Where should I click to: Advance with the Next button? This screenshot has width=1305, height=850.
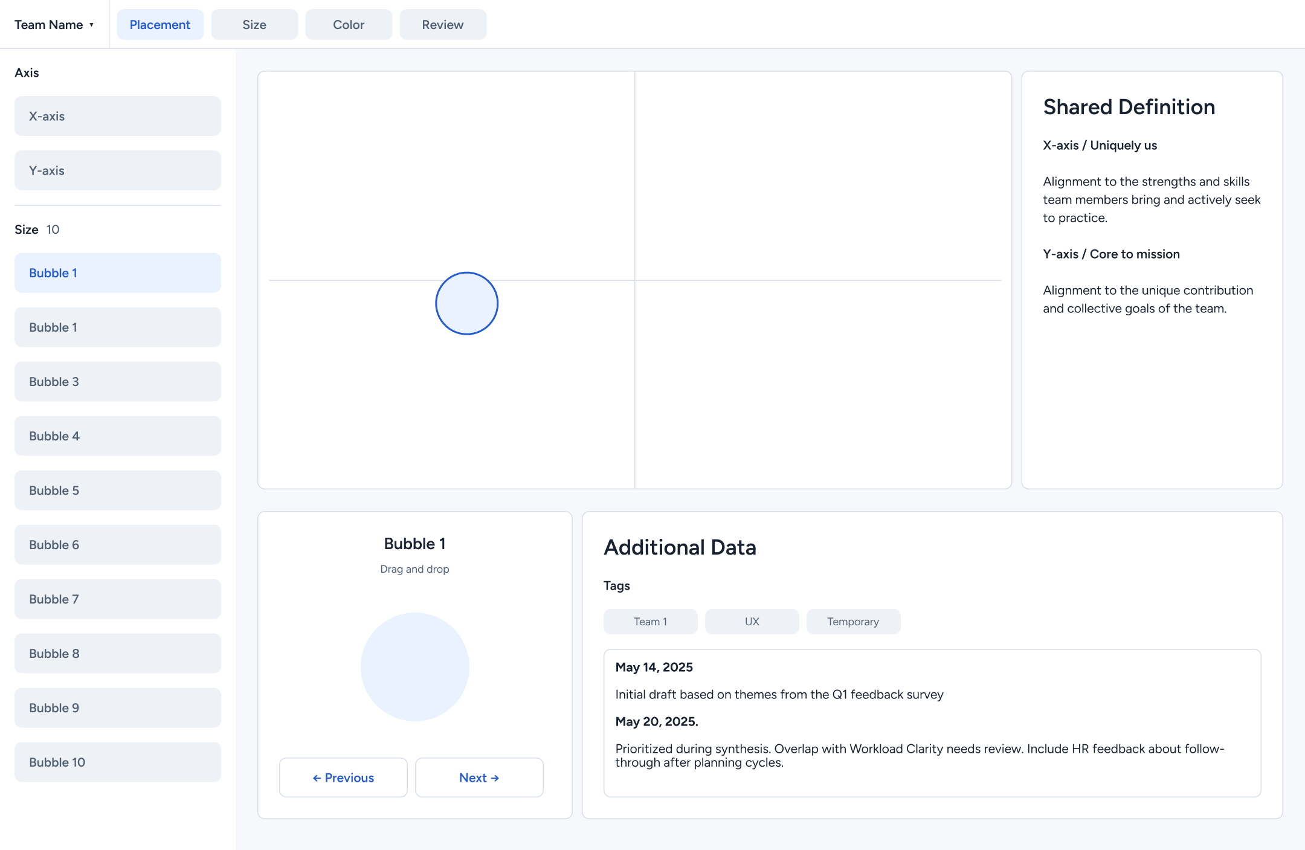(x=479, y=778)
